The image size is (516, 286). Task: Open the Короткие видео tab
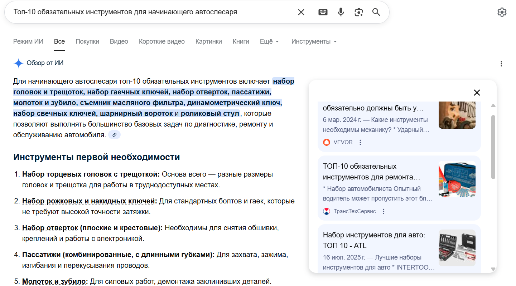(162, 41)
